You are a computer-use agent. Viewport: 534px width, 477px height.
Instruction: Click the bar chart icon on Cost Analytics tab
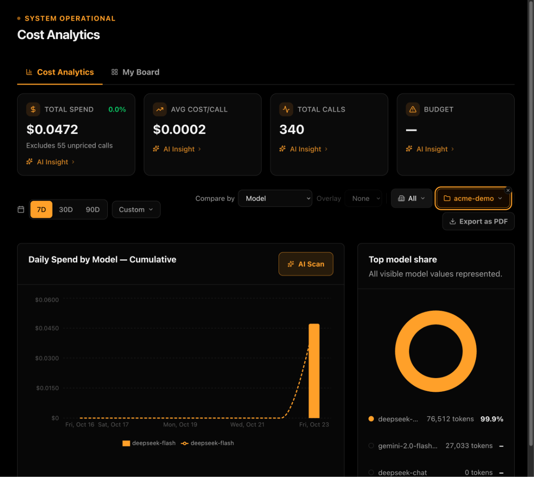pyautogui.click(x=29, y=72)
